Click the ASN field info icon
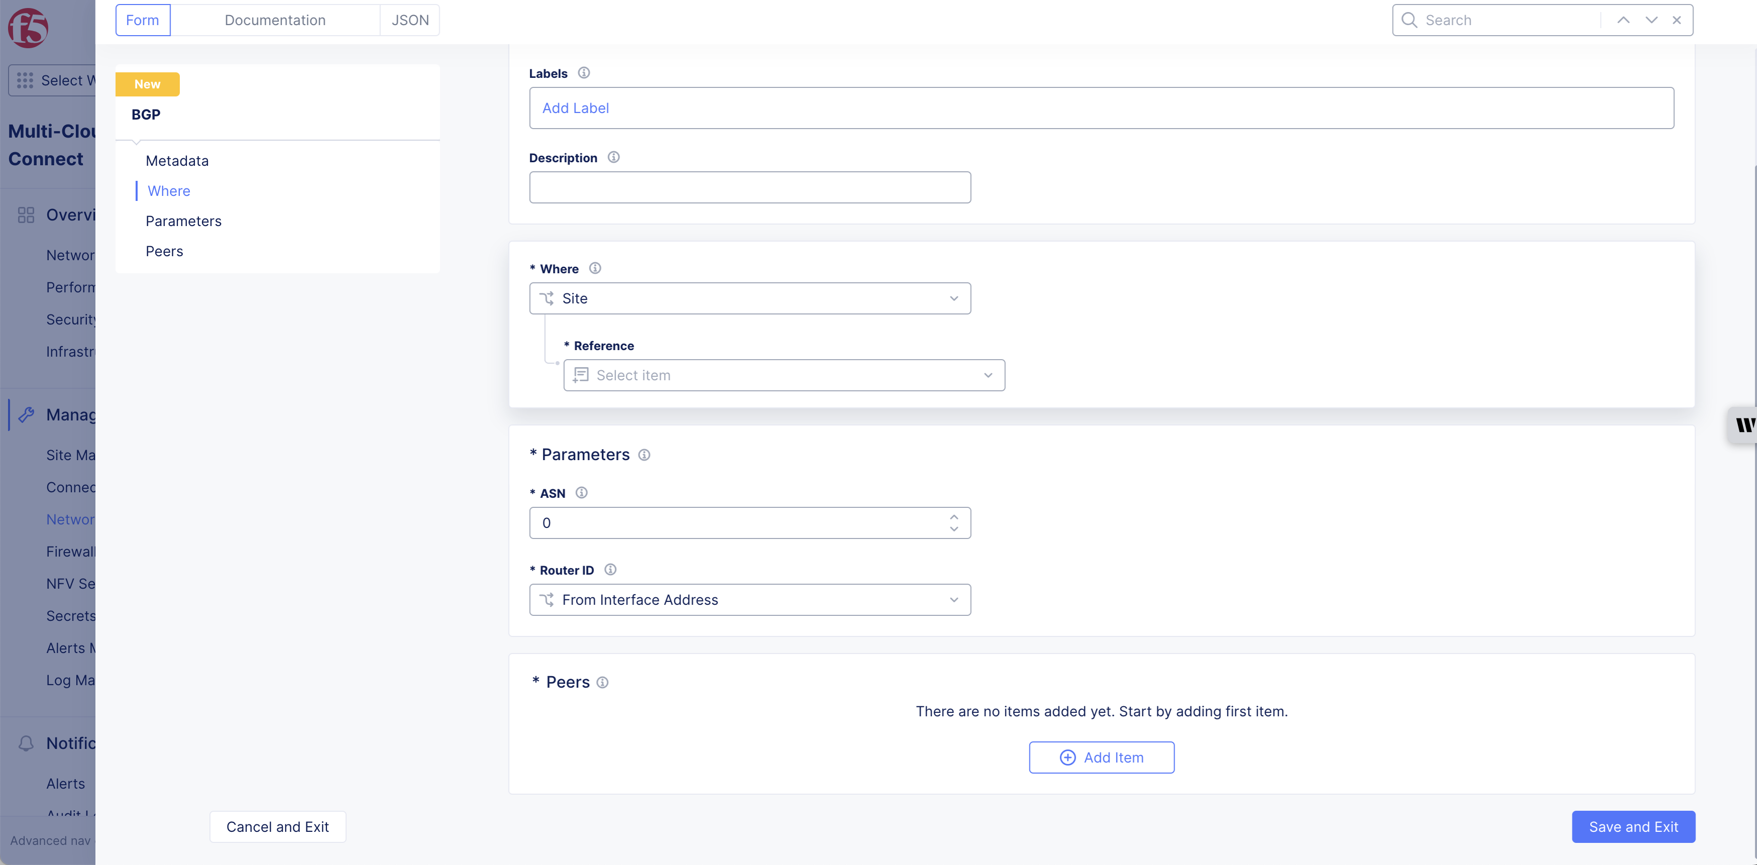This screenshot has width=1757, height=865. 581,493
